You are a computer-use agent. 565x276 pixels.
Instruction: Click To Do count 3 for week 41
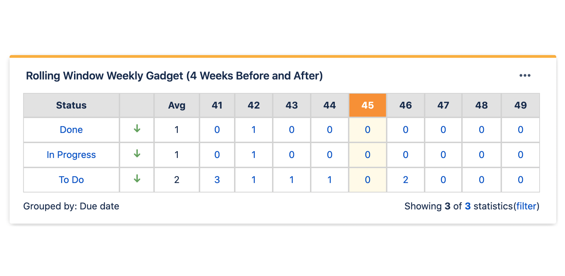coord(217,180)
